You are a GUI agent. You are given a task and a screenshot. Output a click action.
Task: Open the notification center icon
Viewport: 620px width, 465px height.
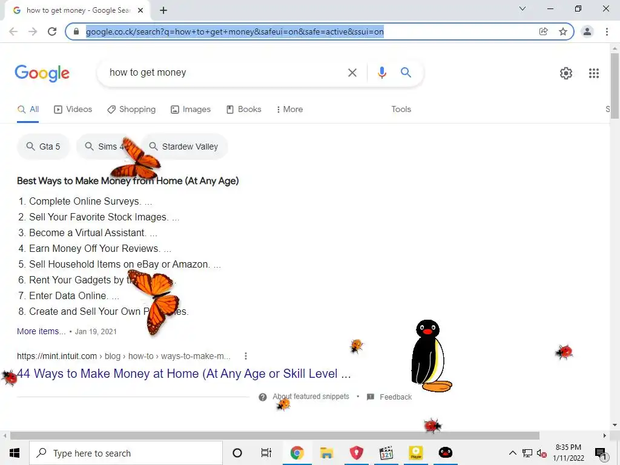[600, 453]
